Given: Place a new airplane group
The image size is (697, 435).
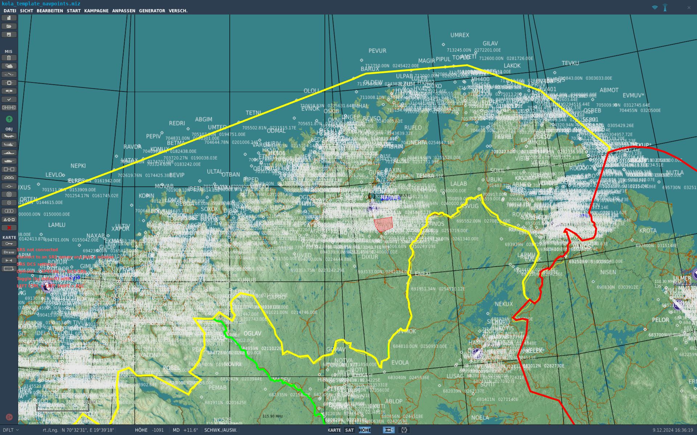Looking at the screenshot, I should (x=9, y=136).
